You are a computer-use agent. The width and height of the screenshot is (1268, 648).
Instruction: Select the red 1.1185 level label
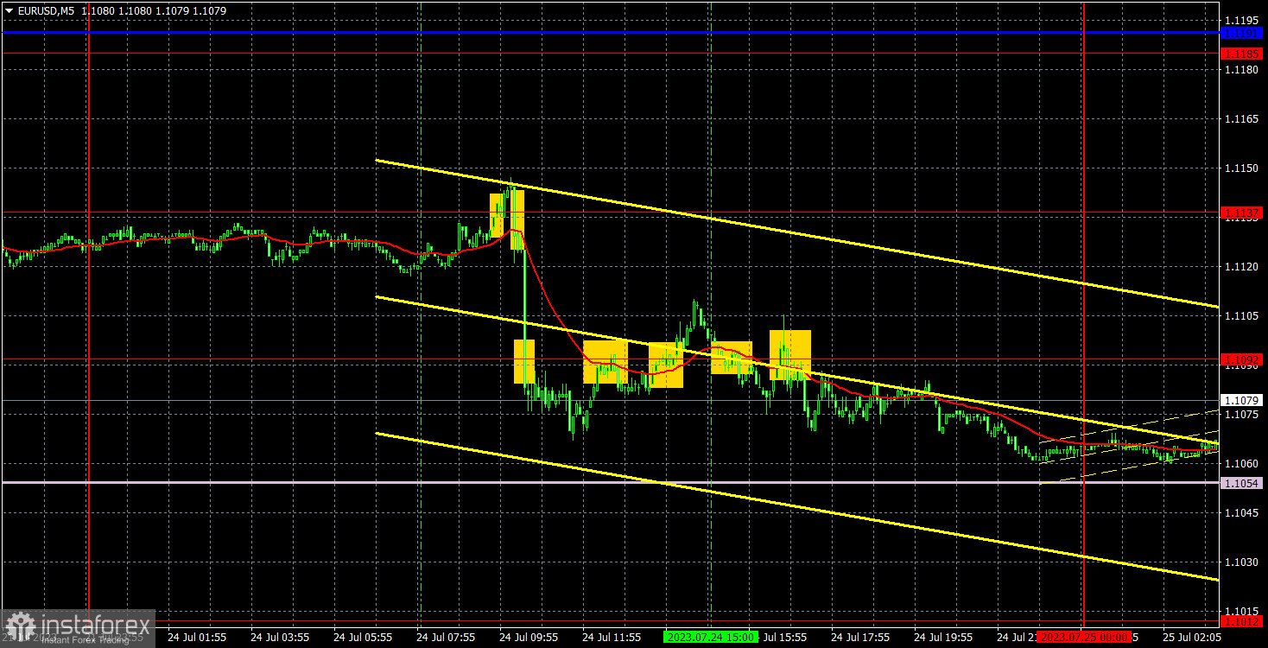point(1242,54)
